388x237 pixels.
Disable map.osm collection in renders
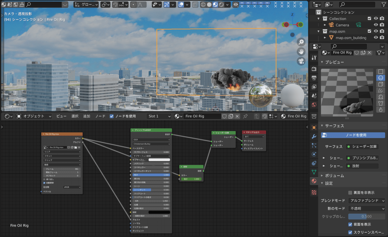(x=382, y=31)
